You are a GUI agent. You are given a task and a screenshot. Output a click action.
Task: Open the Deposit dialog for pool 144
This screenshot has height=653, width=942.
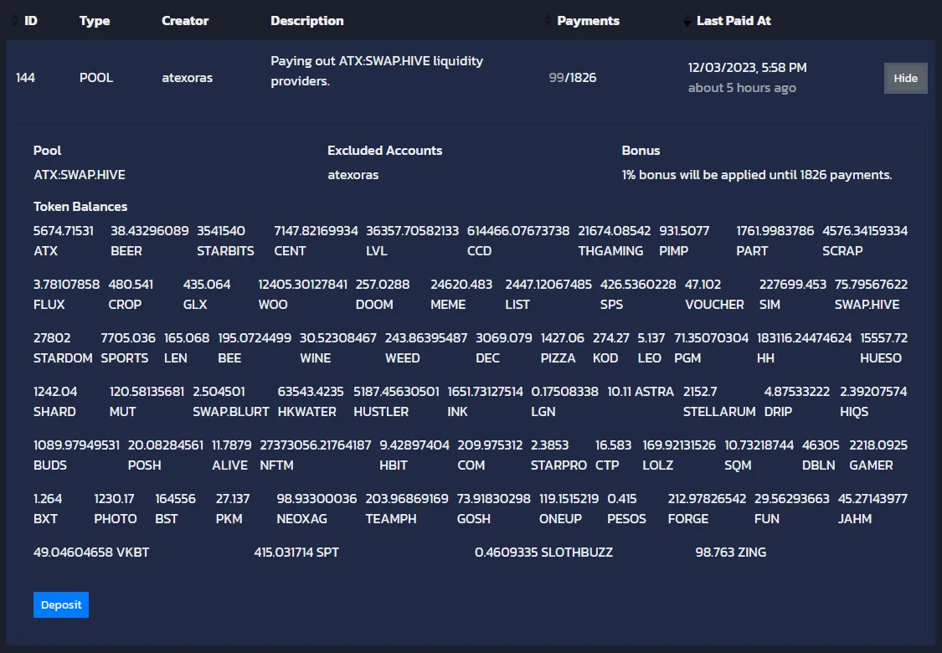pyautogui.click(x=60, y=604)
